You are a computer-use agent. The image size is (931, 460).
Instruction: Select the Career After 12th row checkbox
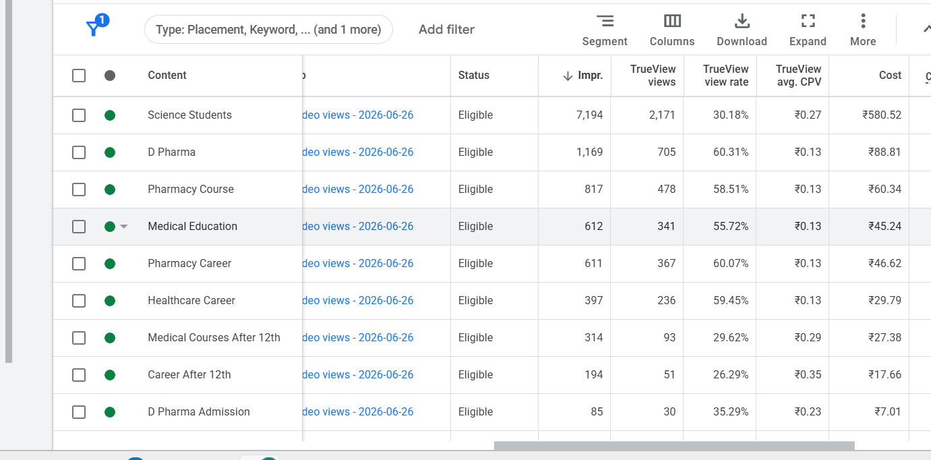pos(79,375)
